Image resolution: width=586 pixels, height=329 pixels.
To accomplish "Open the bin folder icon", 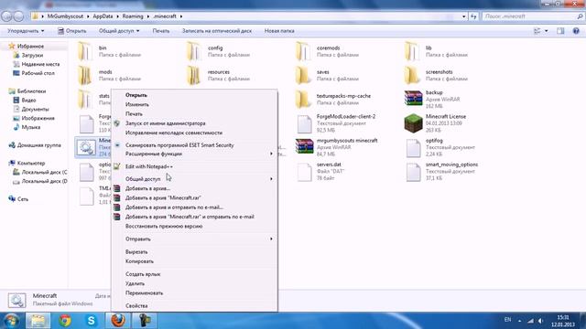I will 85,51.
